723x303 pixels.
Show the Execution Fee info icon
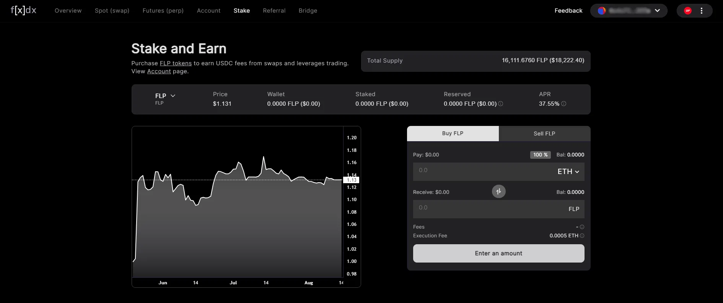pos(582,236)
